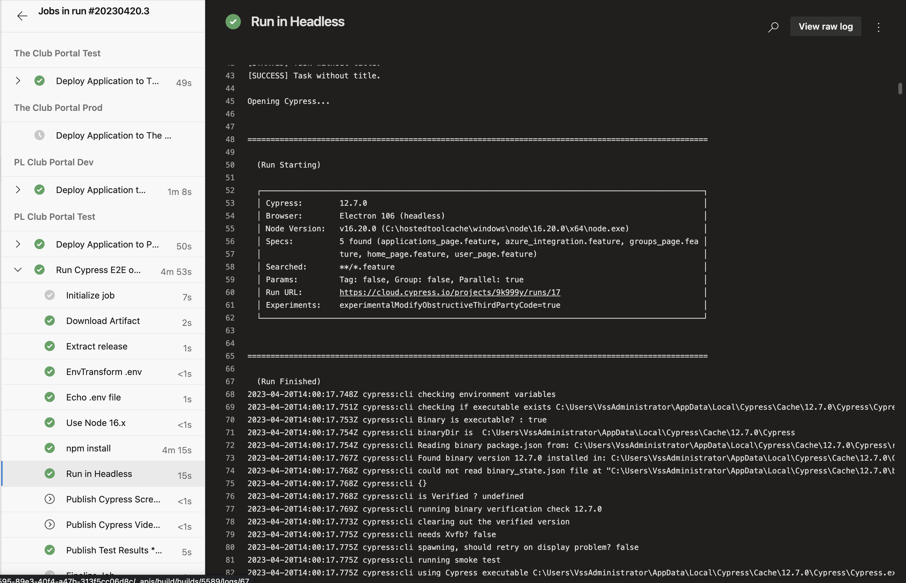Image resolution: width=906 pixels, height=583 pixels.
Task: Open the more options menu near View raw log
Action: (x=879, y=26)
